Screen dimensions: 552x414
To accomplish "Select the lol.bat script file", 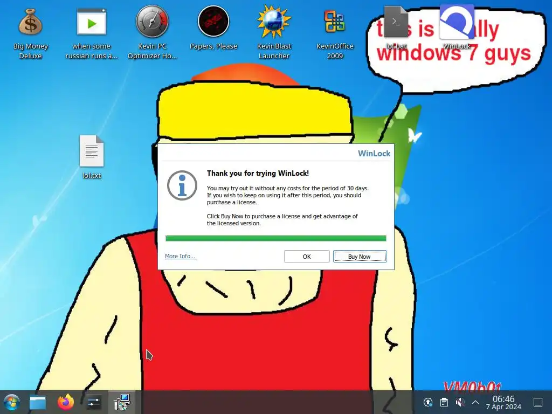I will [x=396, y=27].
